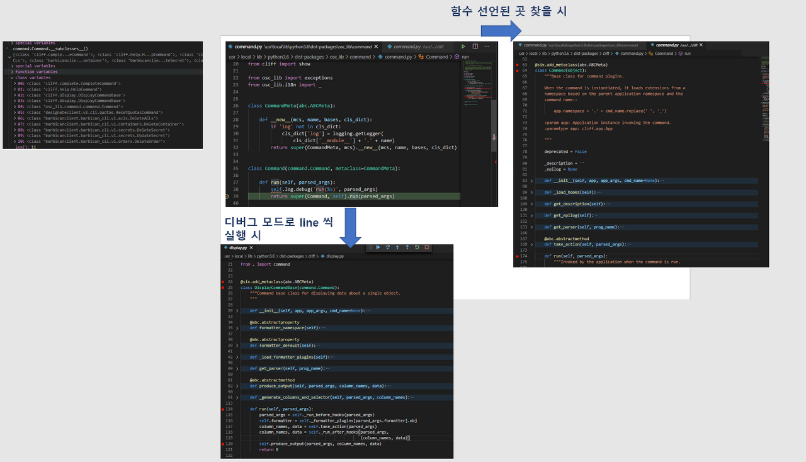Stop the debug session
Screen dimensions: 806x462
click(426, 247)
